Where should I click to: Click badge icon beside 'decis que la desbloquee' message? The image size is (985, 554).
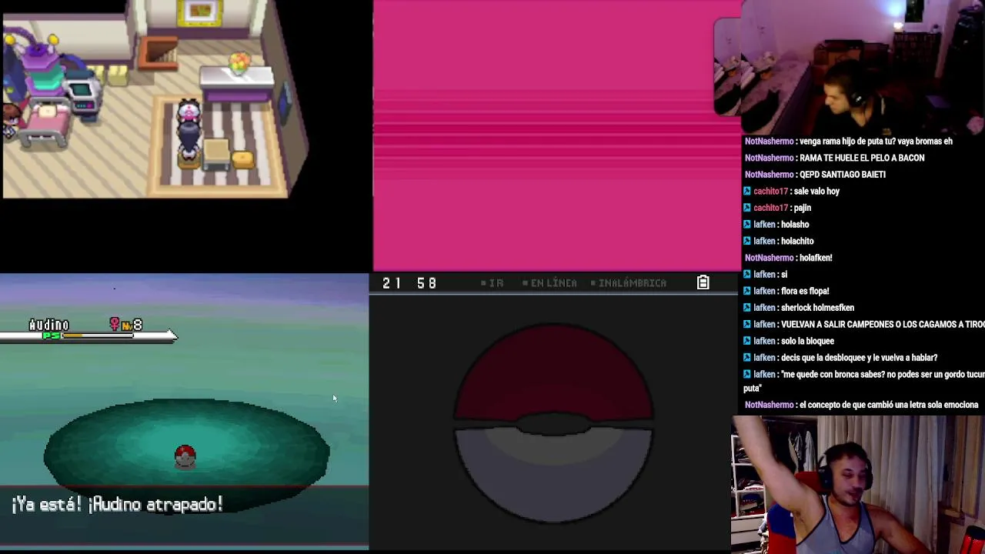pos(748,358)
